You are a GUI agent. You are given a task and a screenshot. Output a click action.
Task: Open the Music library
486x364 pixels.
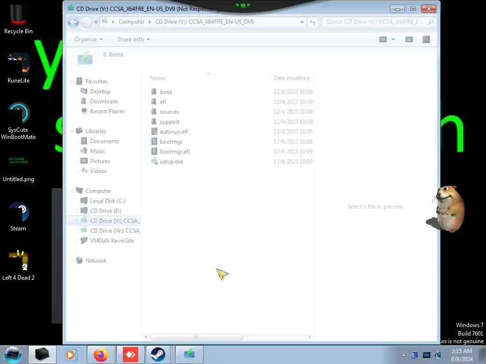pyautogui.click(x=98, y=151)
